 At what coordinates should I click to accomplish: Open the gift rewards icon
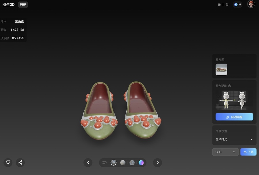[x=227, y=5]
